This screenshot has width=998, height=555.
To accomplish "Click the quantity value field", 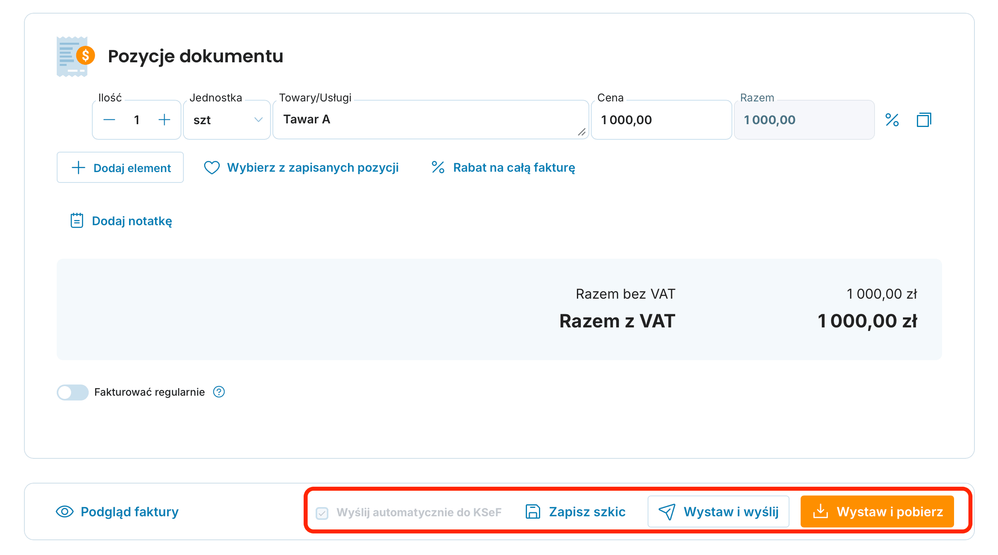I will (137, 120).
